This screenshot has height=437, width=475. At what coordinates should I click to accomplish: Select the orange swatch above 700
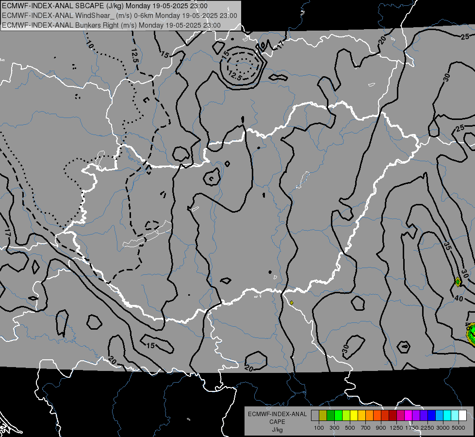(369, 415)
